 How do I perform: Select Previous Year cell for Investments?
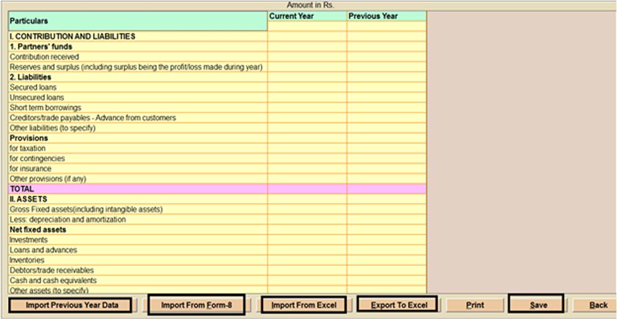click(386, 240)
